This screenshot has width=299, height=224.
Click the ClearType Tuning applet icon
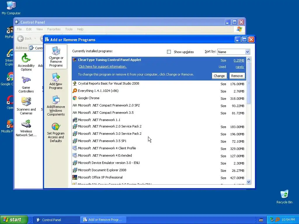tap(75, 60)
